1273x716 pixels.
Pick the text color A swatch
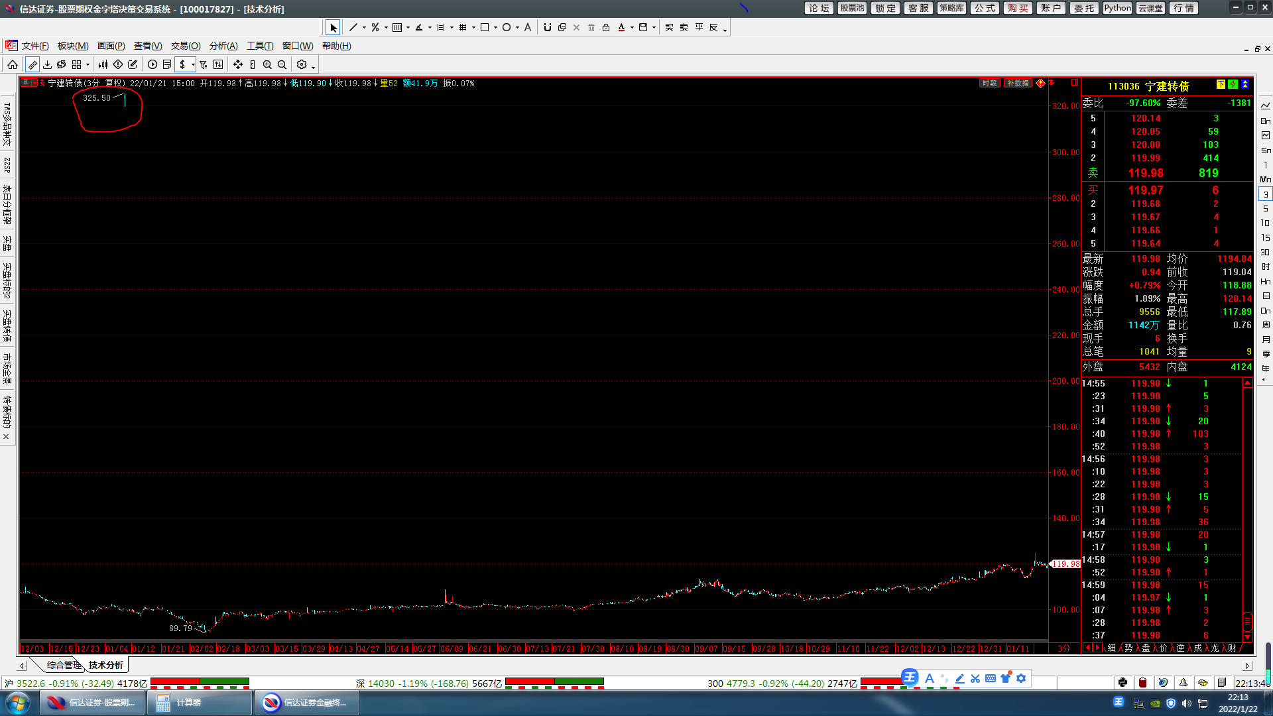(x=621, y=27)
